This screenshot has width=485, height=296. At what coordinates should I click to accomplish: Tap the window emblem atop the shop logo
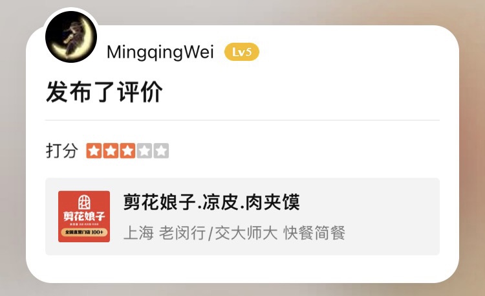84,202
